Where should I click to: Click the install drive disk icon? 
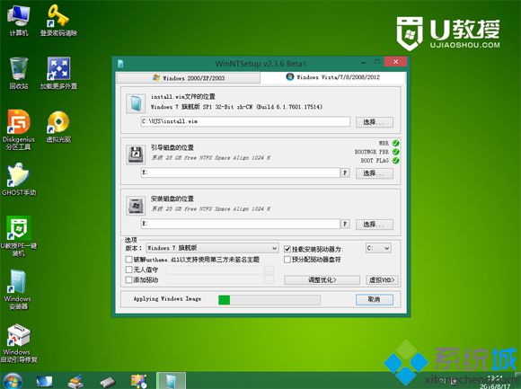point(136,206)
